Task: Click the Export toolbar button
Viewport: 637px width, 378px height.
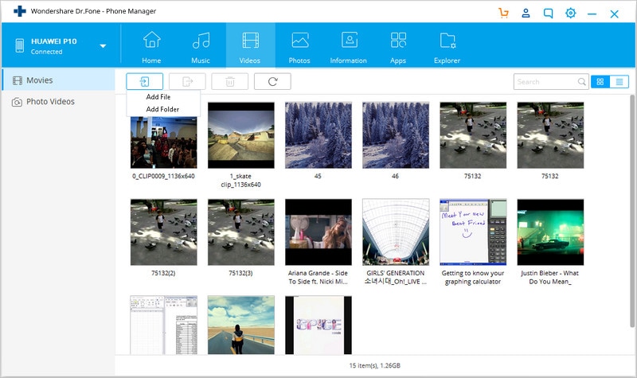Action: pyautogui.click(x=187, y=82)
